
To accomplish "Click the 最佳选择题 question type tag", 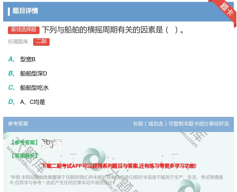I will 24,30.
